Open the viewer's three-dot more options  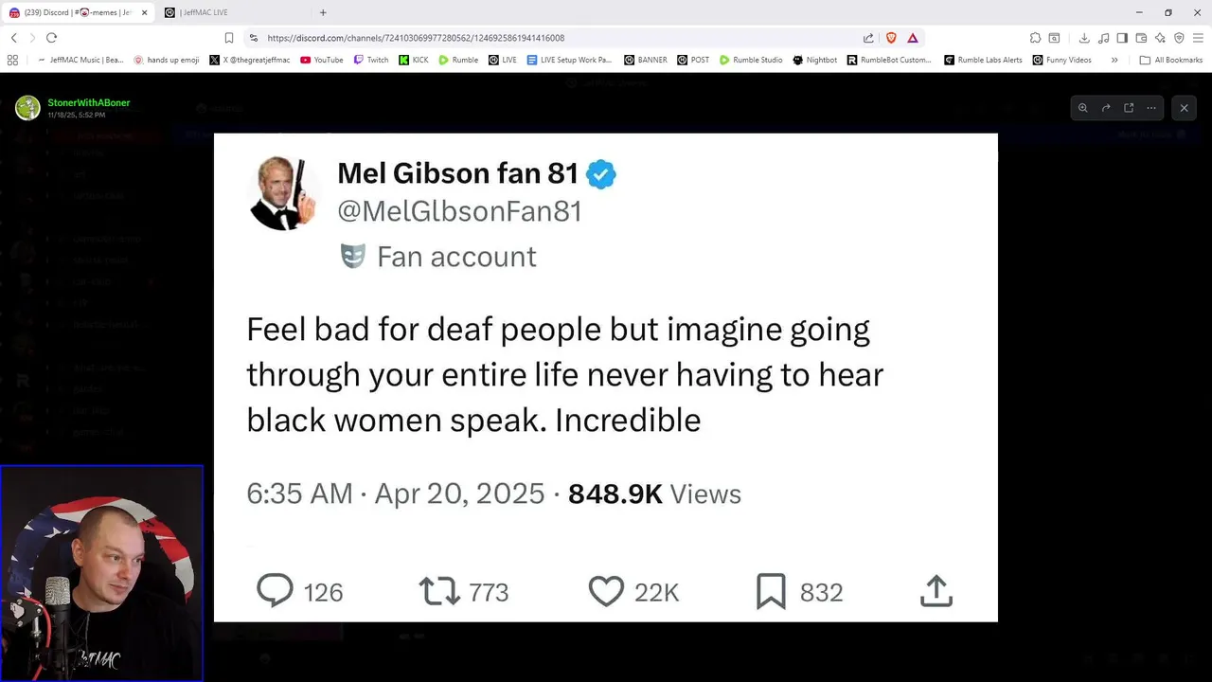(1151, 108)
